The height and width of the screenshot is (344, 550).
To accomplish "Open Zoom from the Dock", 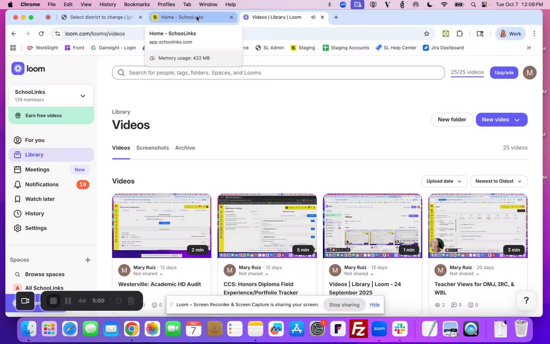I will 379,329.
